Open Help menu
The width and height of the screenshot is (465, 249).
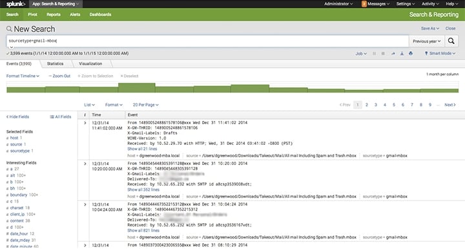[451, 4]
